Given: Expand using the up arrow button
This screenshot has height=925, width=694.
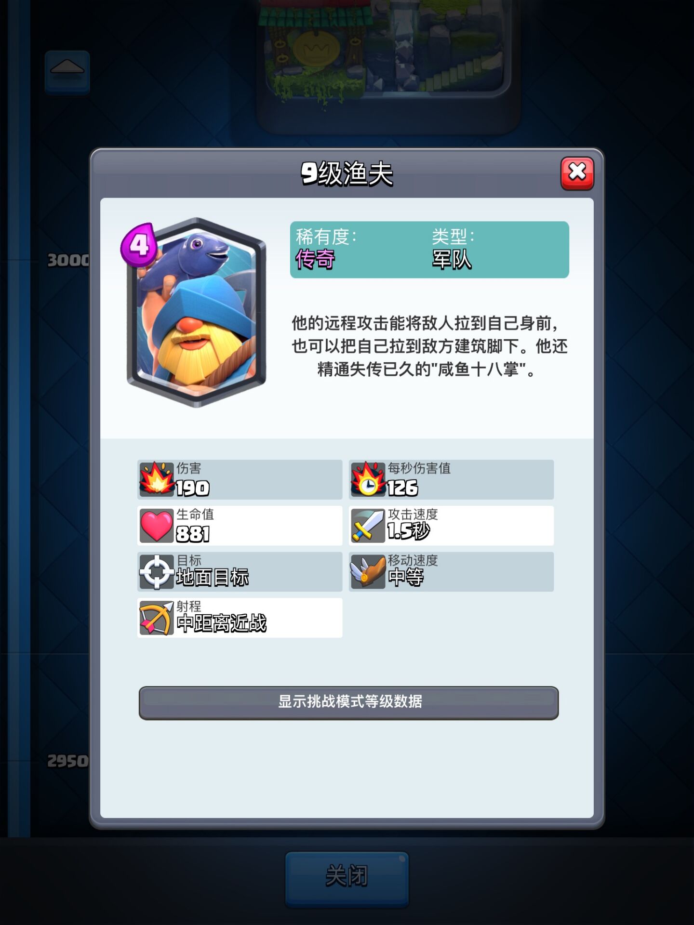Looking at the screenshot, I should [67, 71].
